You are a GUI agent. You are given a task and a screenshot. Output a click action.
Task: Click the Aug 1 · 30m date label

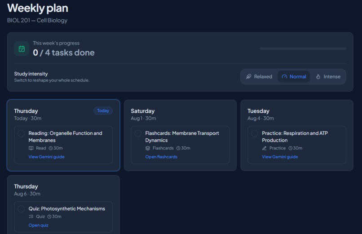point(143,118)
